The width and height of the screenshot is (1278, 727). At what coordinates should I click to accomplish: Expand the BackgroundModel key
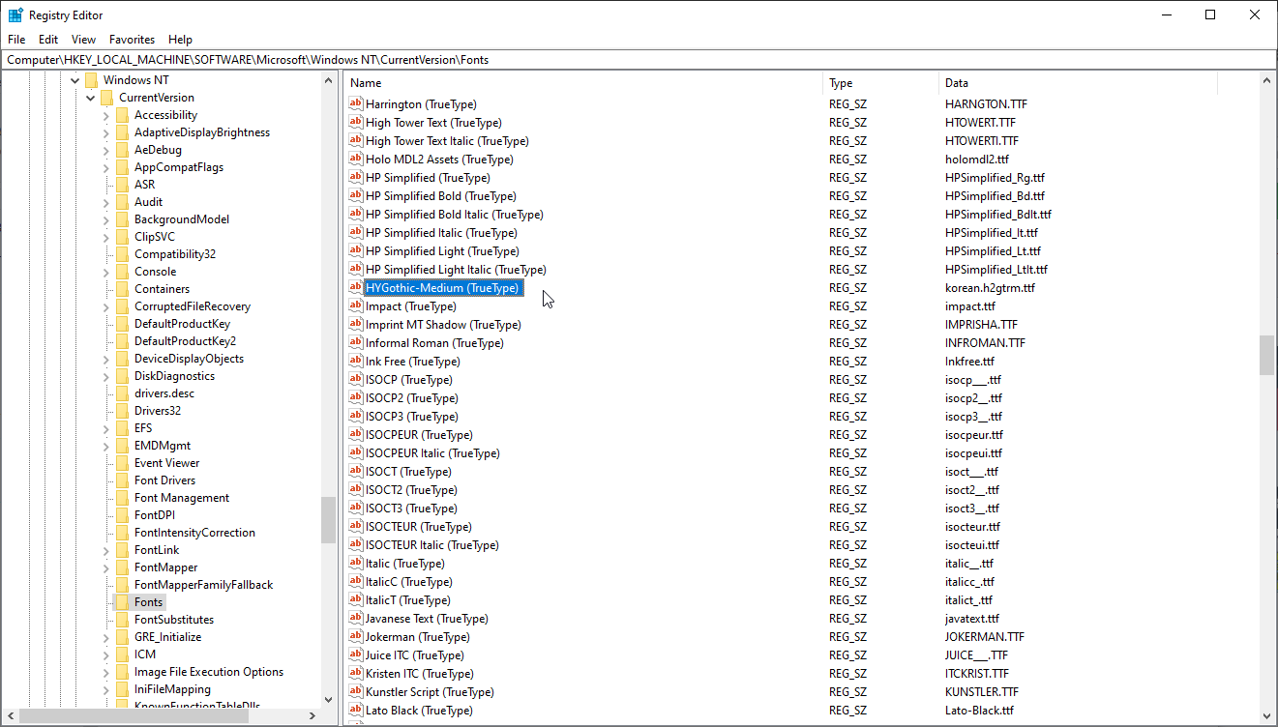pos(105,219)
